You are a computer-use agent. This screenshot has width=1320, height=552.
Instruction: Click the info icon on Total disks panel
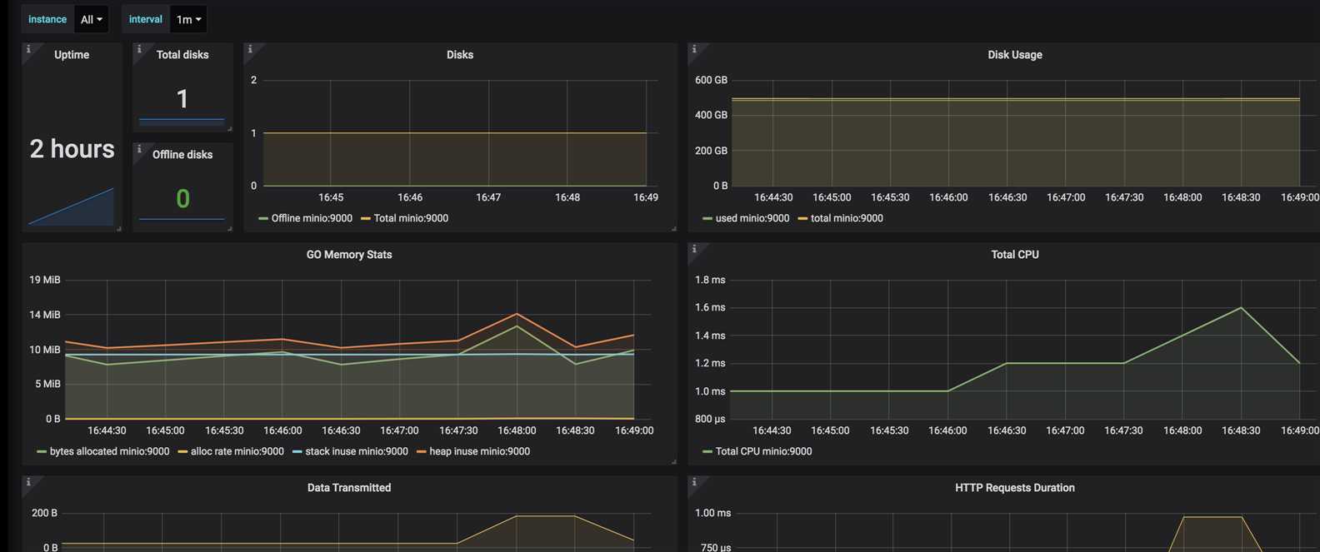click(139, 49)
